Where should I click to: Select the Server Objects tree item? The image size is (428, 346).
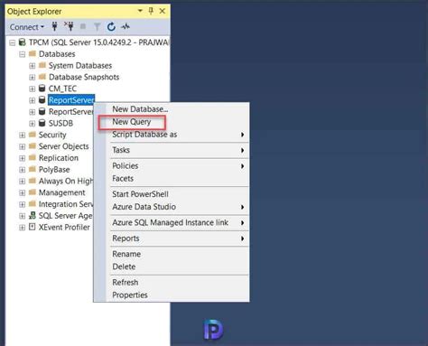64,146
